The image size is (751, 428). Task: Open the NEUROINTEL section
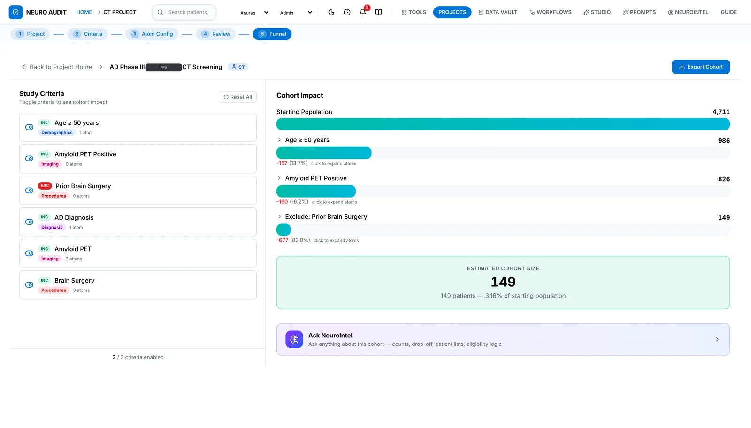(x=688, y=12)
